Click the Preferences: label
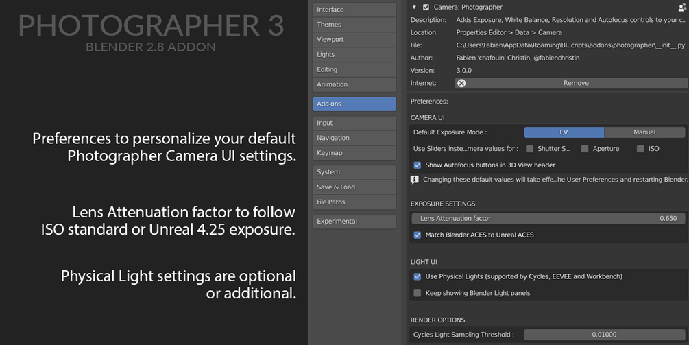Viewport: 689px width, 345px height. tap(429, 102)
